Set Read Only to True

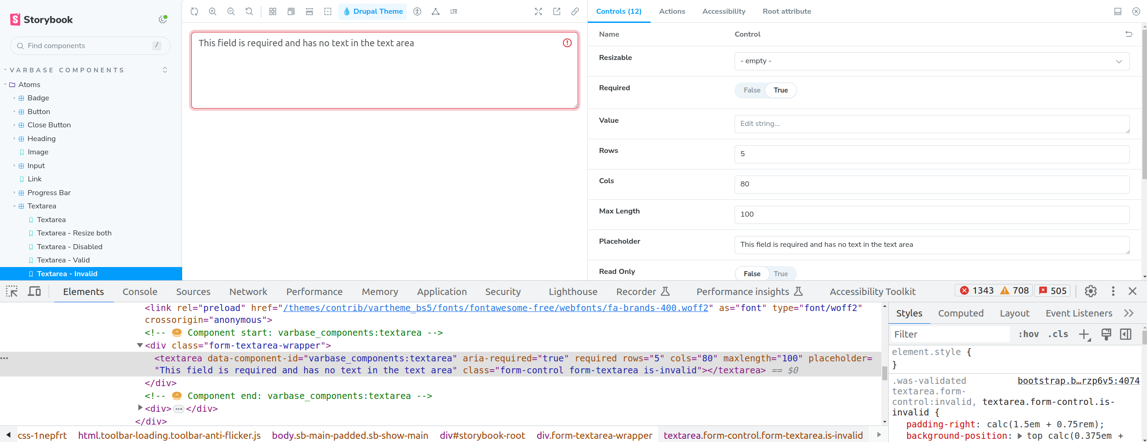(x=780, y=273)
